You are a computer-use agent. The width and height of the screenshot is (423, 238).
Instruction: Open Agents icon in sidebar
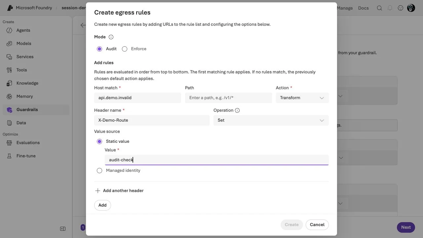coord(10,30)
